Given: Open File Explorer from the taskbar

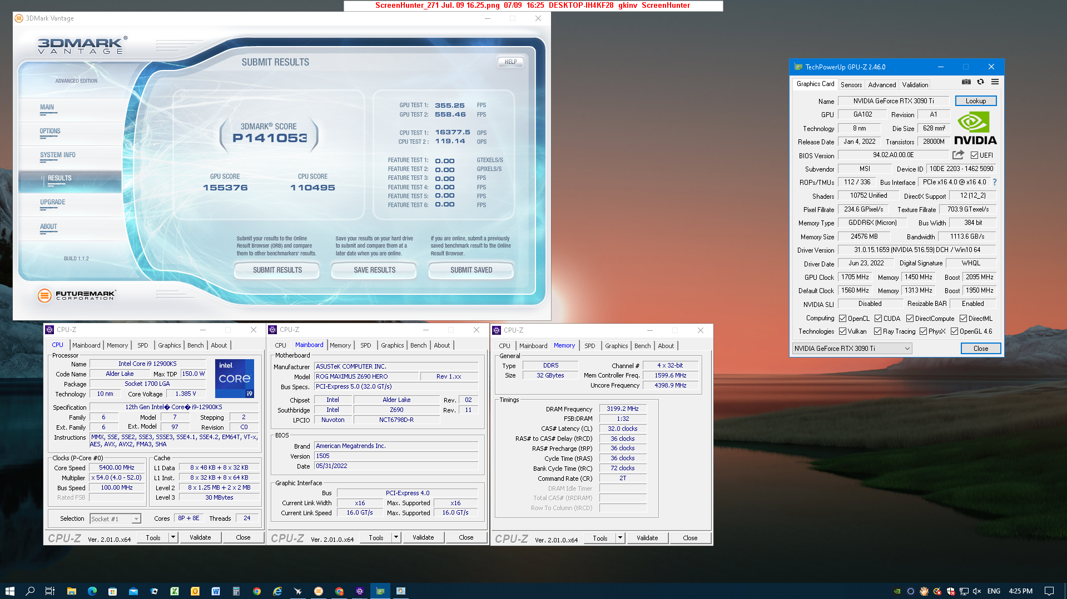Looking at the screenshot, I should (71, 591).
